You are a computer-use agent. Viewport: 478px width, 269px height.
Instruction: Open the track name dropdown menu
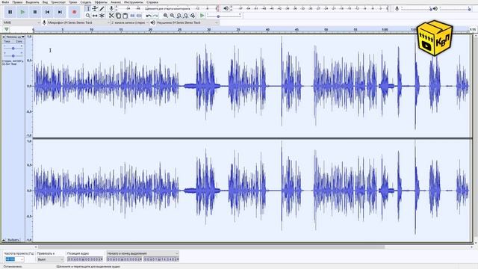tap(15, 37)
